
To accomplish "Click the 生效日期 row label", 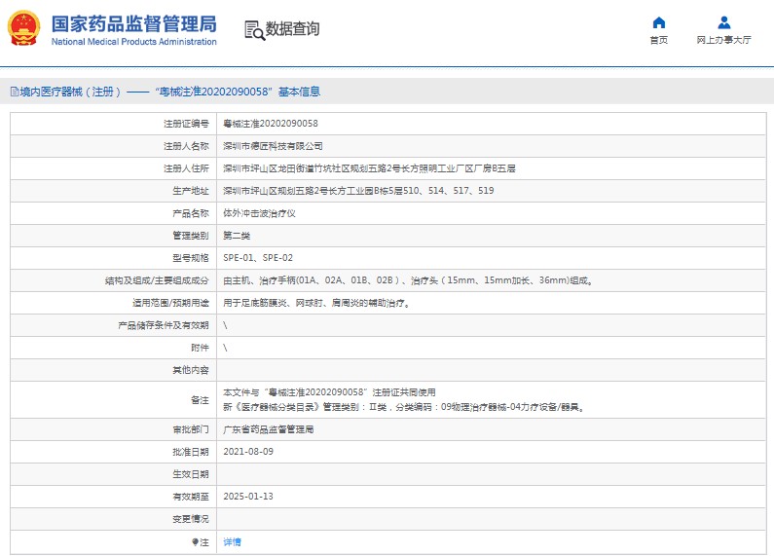I will point(191,474).
